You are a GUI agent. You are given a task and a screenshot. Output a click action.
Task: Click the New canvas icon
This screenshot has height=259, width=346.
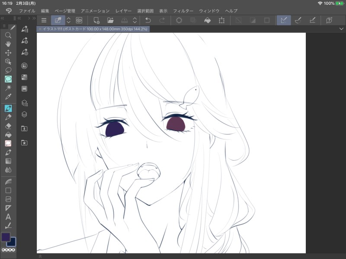click(96, 20)
